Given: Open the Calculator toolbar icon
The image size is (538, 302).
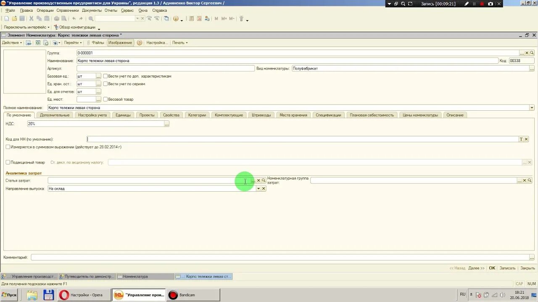Looking at the screenshot, I should pos(191,18).
